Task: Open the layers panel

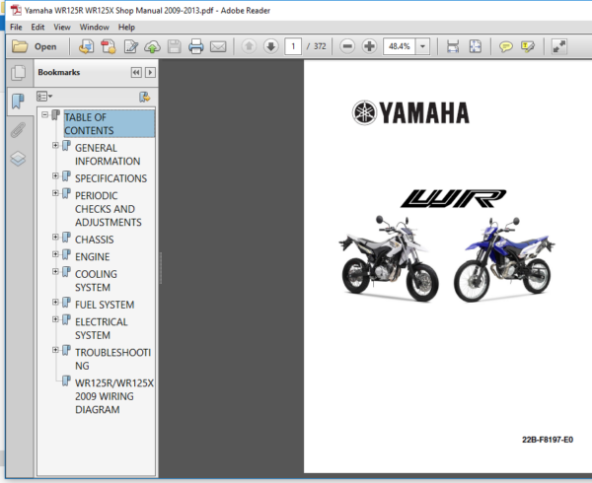Action: (x=18, y=159)
